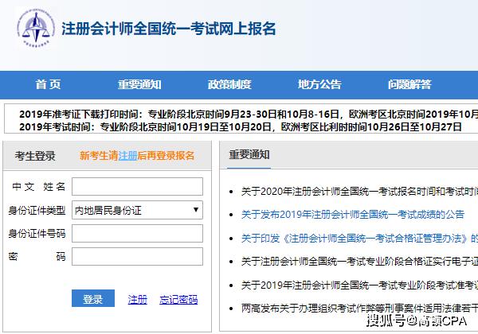478x334 pixels.
Task: Open the 首页 home navigation item
Action: (x=48, y=84)
